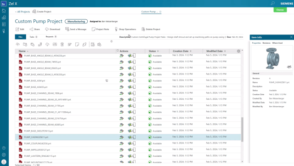Click Send a Message
294x166 pixels.
tap(76, 29)
